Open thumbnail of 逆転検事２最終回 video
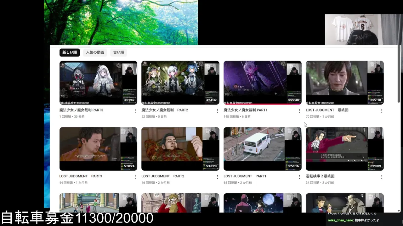 click(x=345, y=149)
